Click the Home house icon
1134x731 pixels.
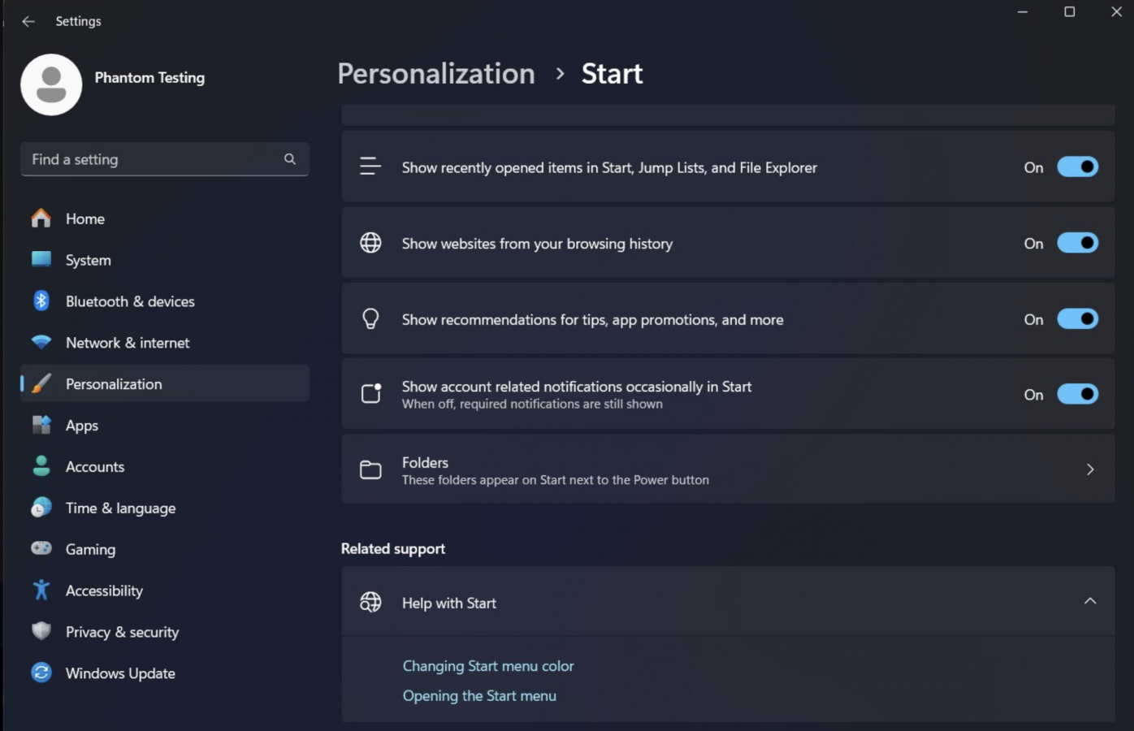click(41, 218)
